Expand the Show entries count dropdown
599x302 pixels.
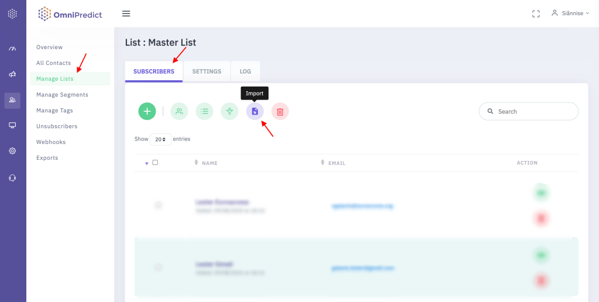[160, 140]
